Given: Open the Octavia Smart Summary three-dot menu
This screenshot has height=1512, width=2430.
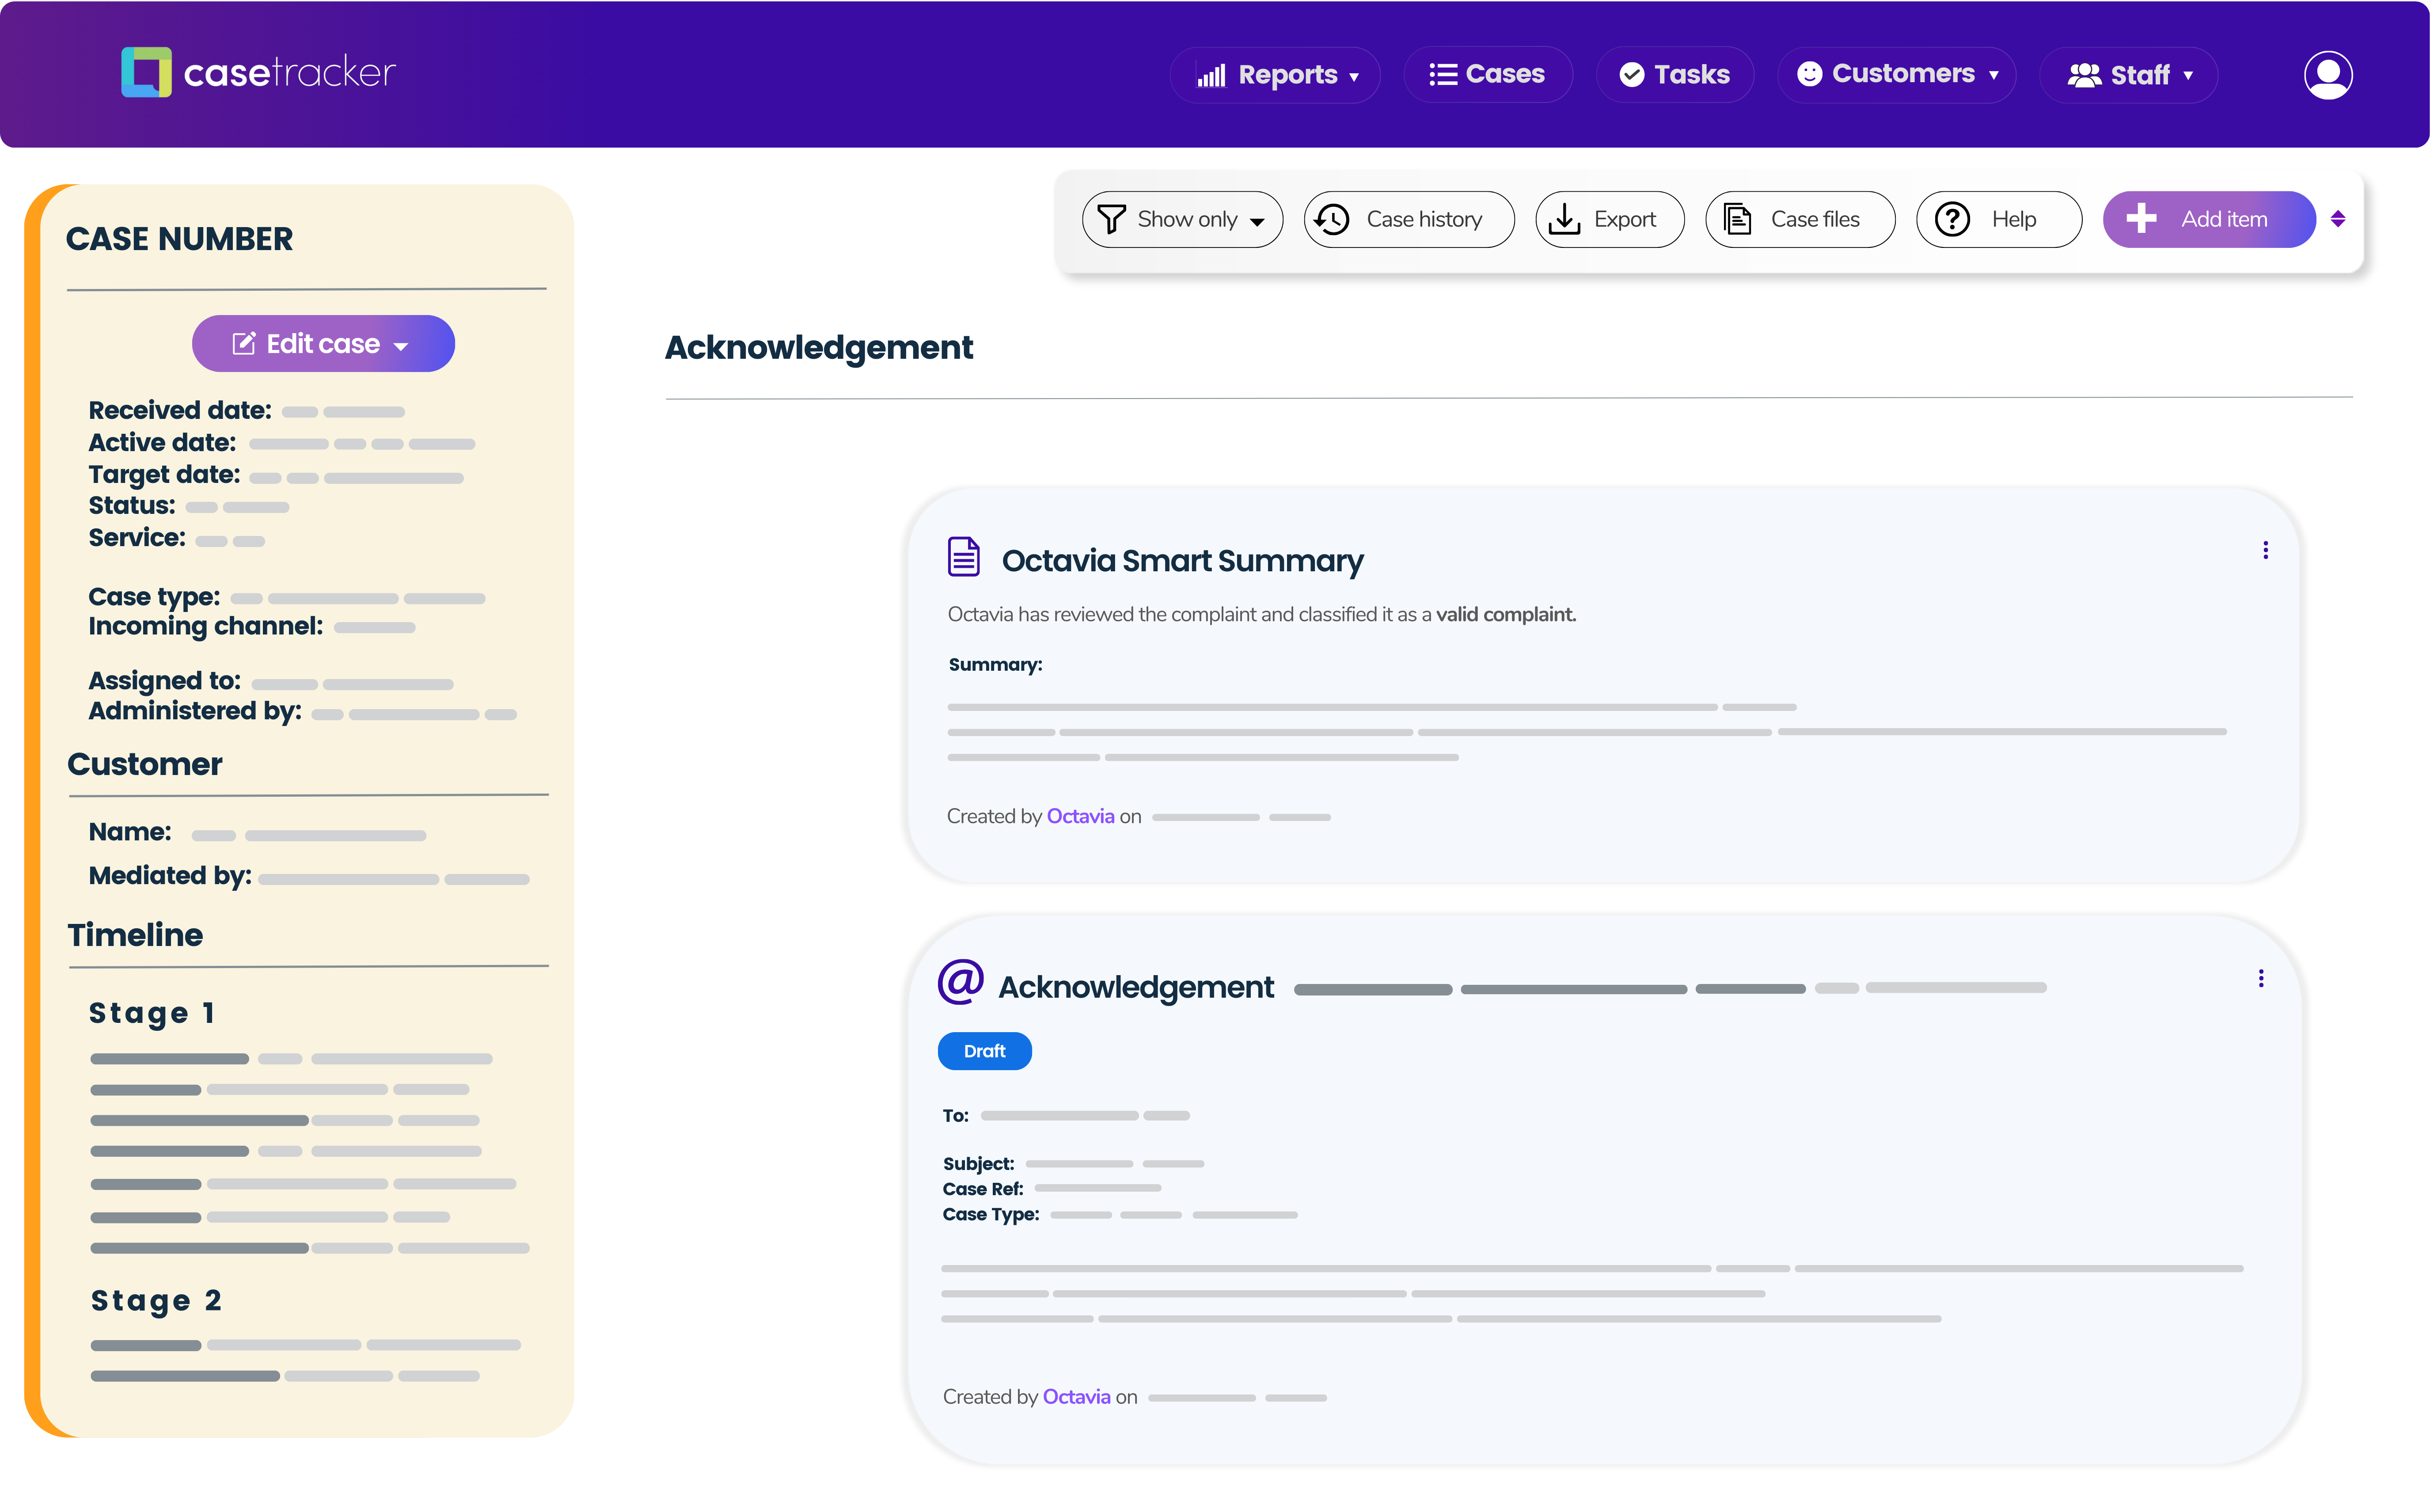Looking at the screenshot, I should [x=2265, y=550].
